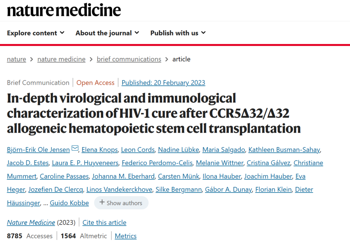
Task: Open author Jacob D. Estes details
Action: tap(28, 163)
